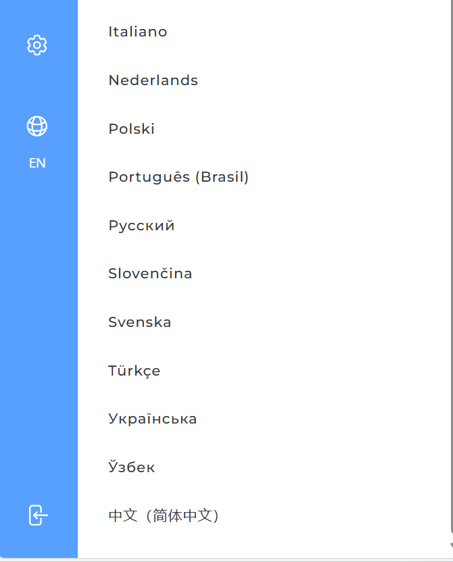Screen dimensions: 453x562
Task: Set language to Svenska
Action: (140, 322)
